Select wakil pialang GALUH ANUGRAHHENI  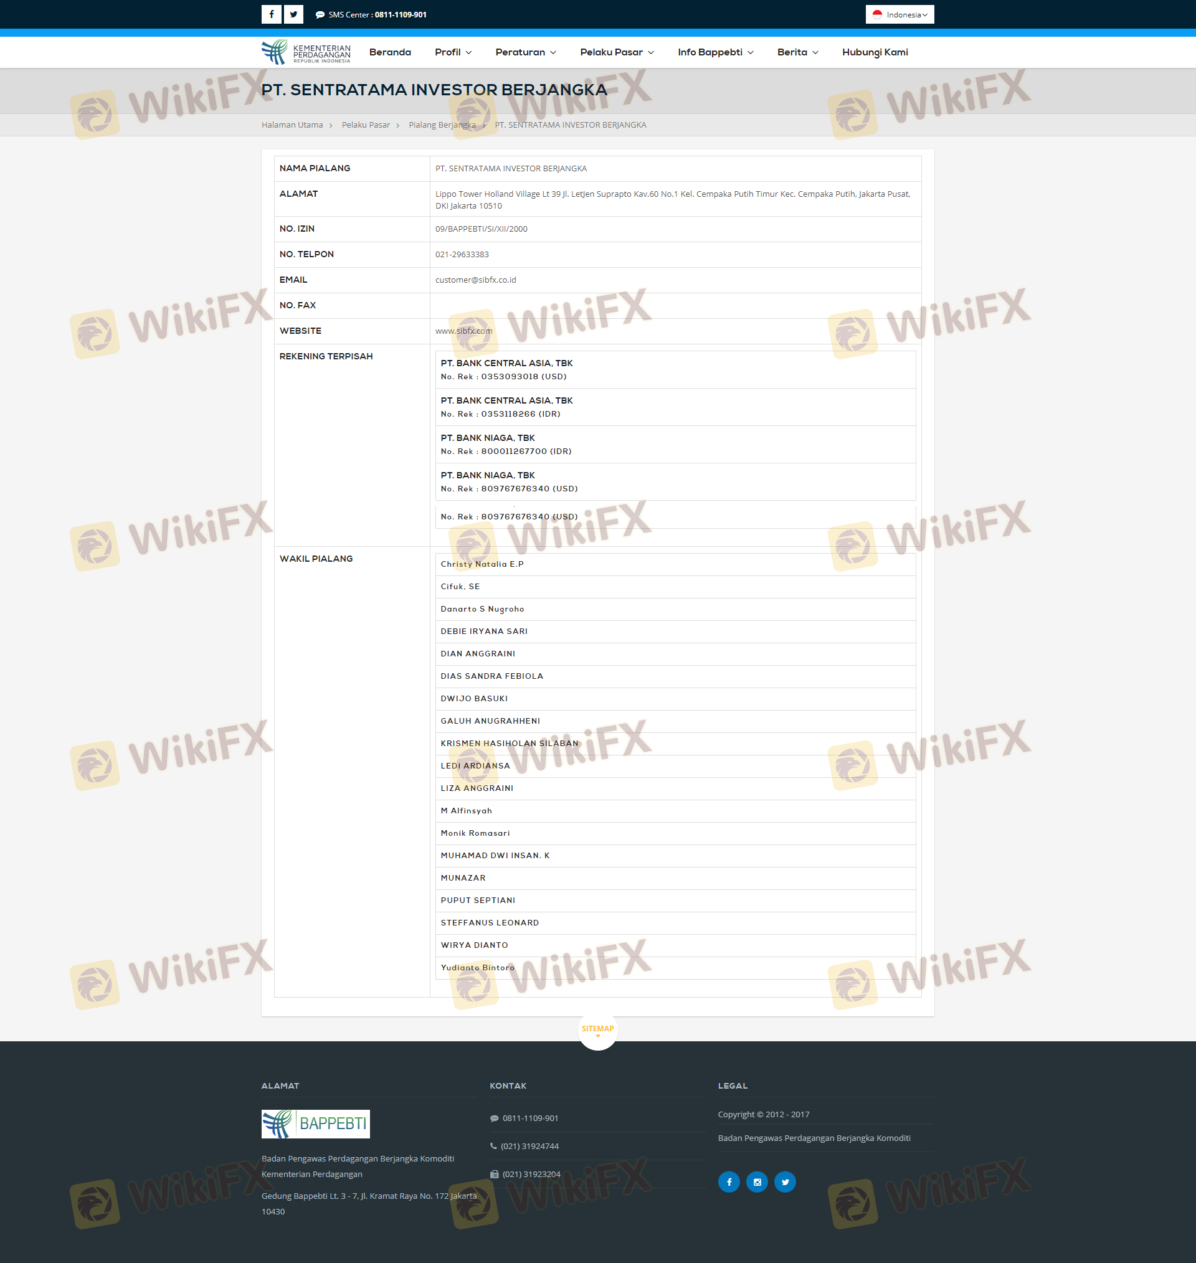click(675, 721)
